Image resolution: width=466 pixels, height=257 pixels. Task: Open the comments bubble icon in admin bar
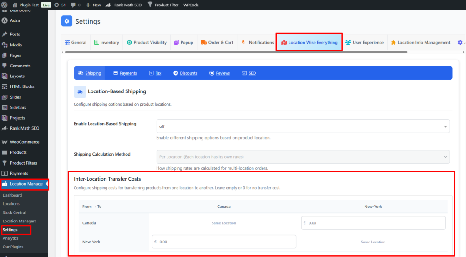pos(73,5)
